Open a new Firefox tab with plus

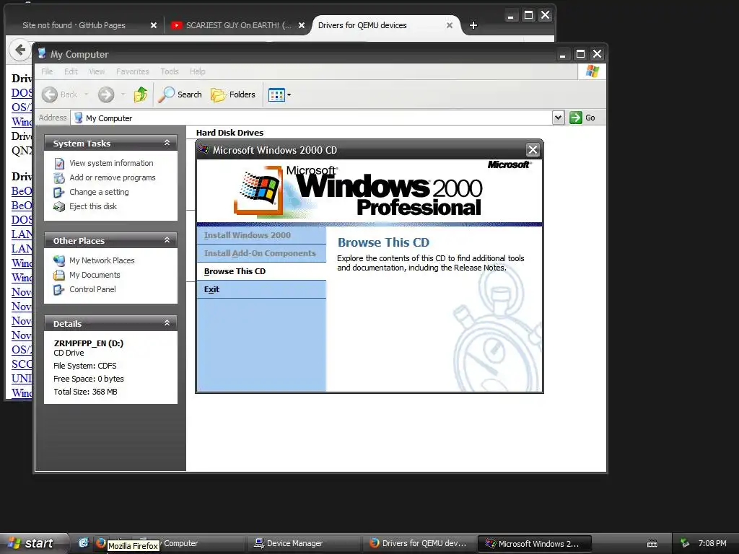pyautogui.click(x=473, y=25)
